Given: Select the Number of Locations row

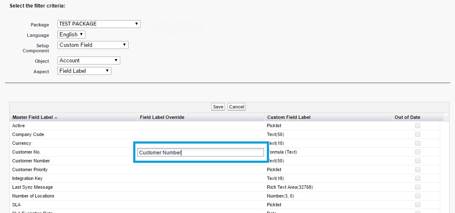Looking at the screenshot, I should (x=33, y=196).
